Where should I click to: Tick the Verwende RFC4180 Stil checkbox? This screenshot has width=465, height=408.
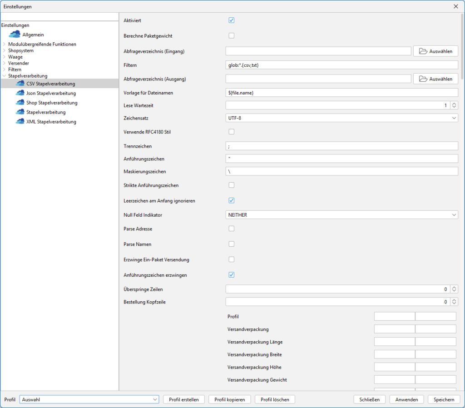tap(231, 132)
